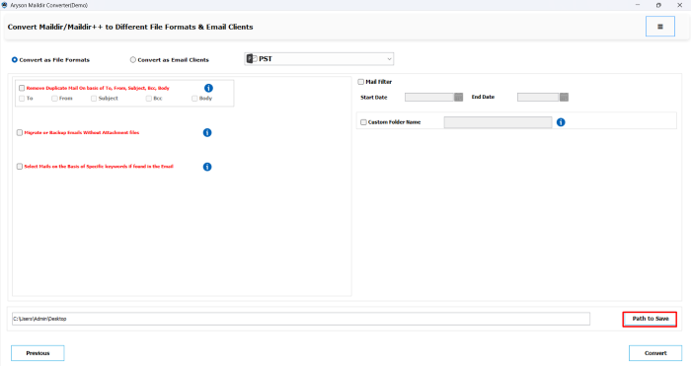The height and width of the screenshot is (366, 691).
Task: Click the End Date field
Action: pos(538,97)
